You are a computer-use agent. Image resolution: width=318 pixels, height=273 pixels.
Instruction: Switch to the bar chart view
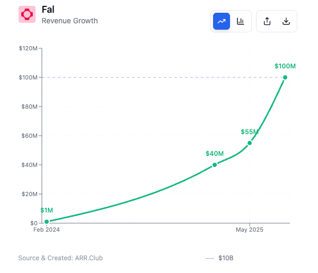(x=241, y=21)
